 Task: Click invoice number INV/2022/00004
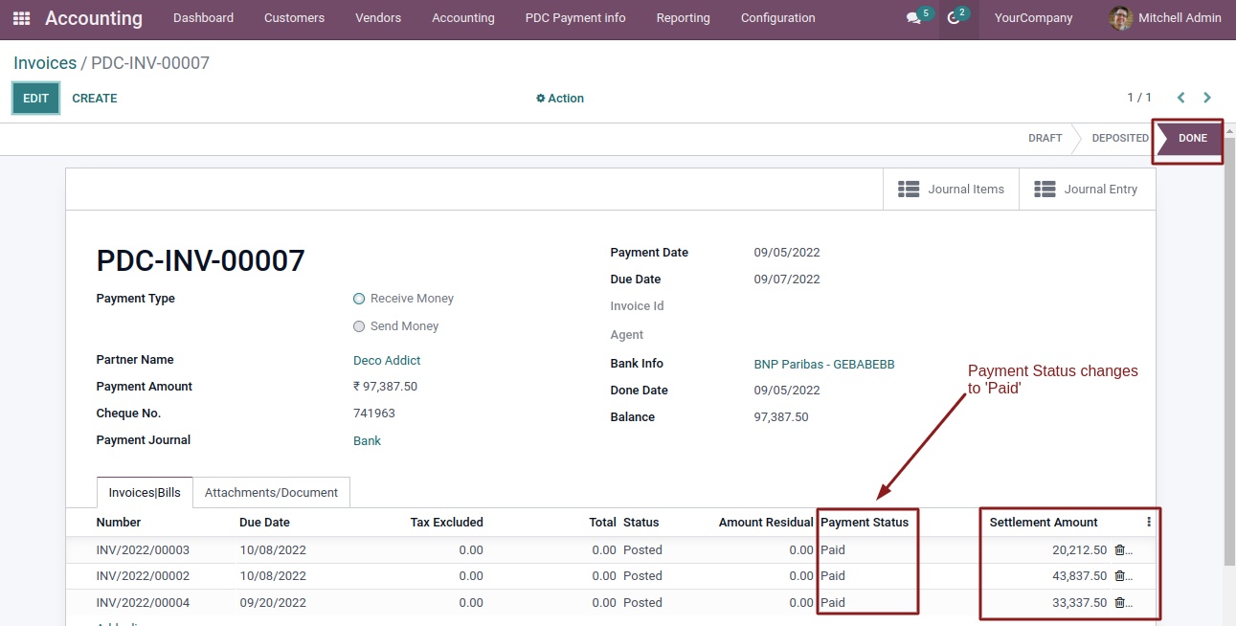click(143, 603)
